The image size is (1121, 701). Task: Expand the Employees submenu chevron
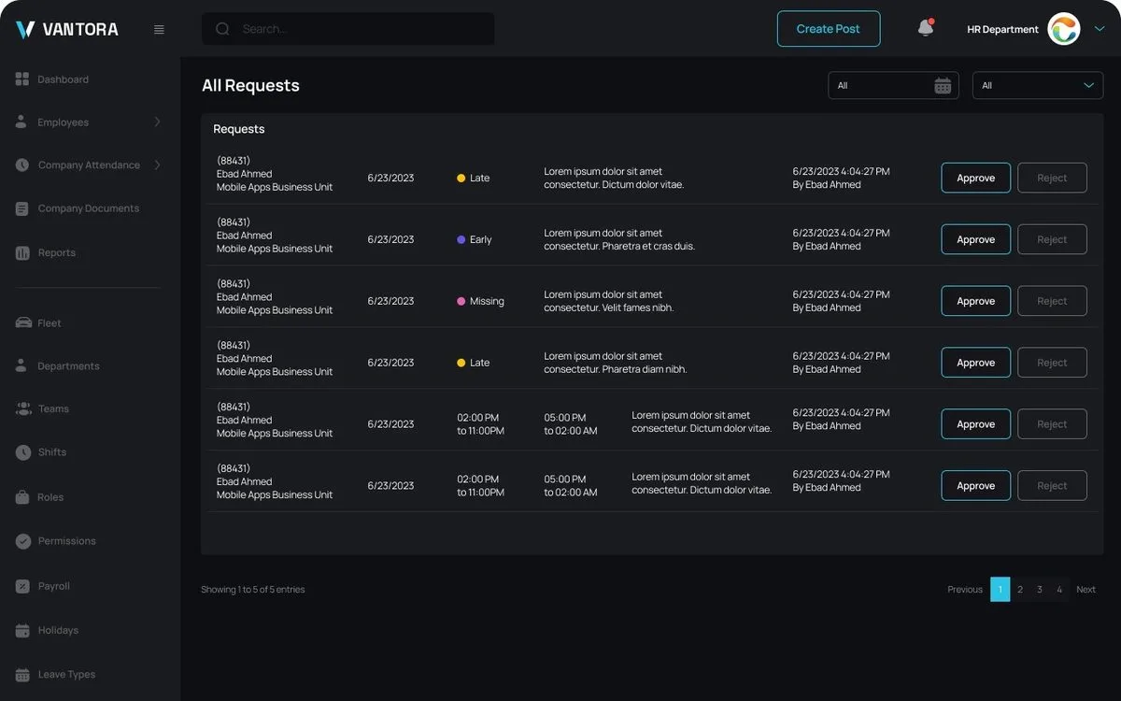157,122
